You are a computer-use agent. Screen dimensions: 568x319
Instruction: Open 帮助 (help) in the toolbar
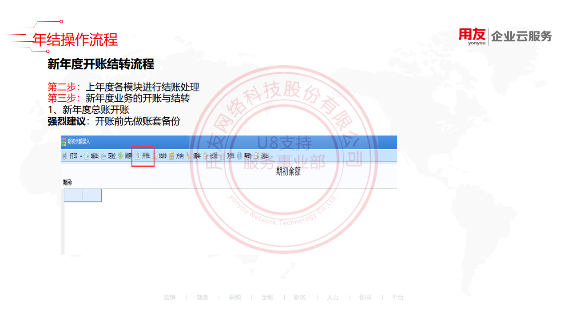[244, 156]
